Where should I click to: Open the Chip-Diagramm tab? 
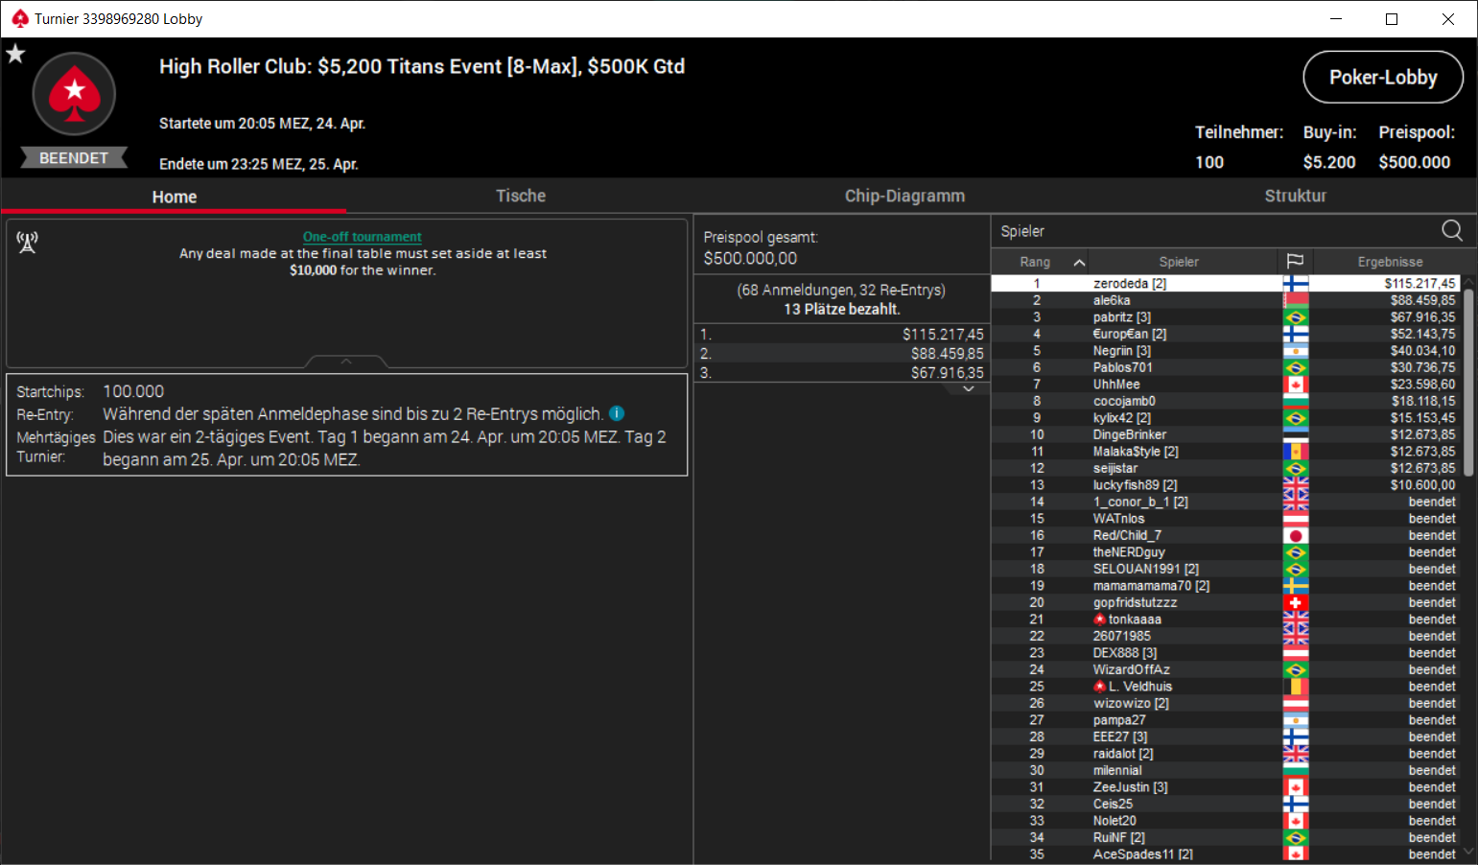(904, 196)
